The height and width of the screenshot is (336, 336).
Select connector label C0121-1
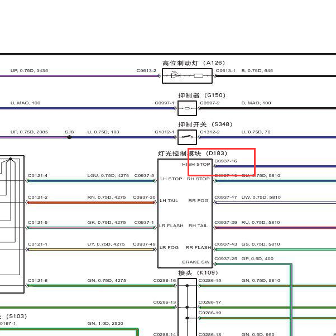click(x=38, y=244)
